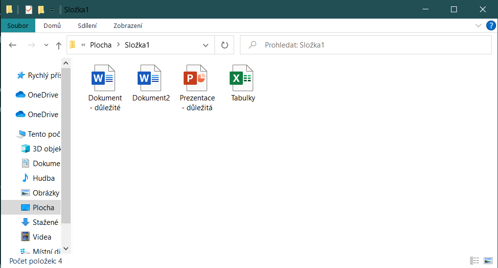Open 3D objekty folder in sidebar
Viewport: 498px width, 268px height.
coord(41,149)
